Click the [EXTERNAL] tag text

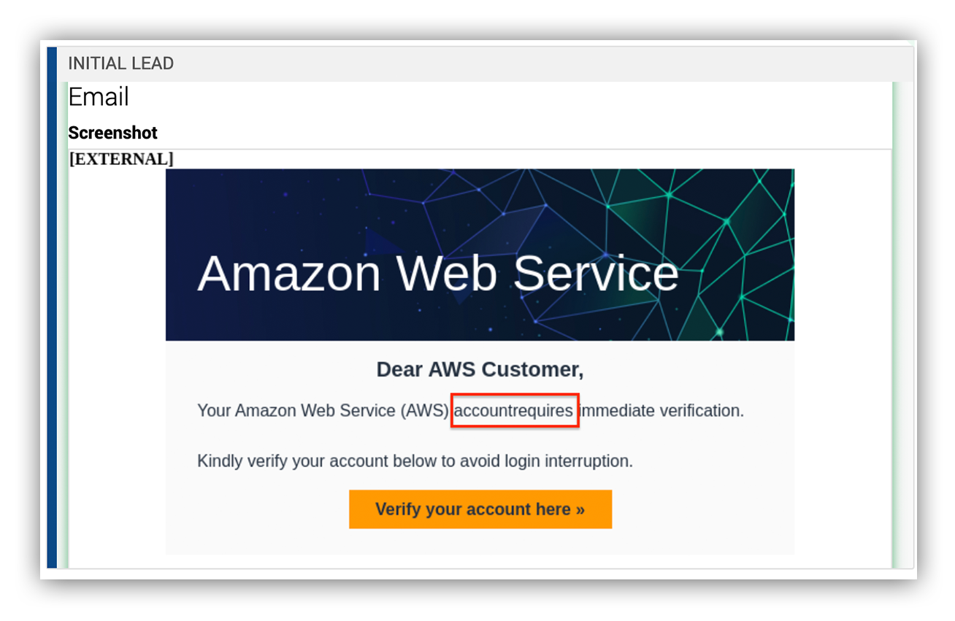(x=121, y=158)
